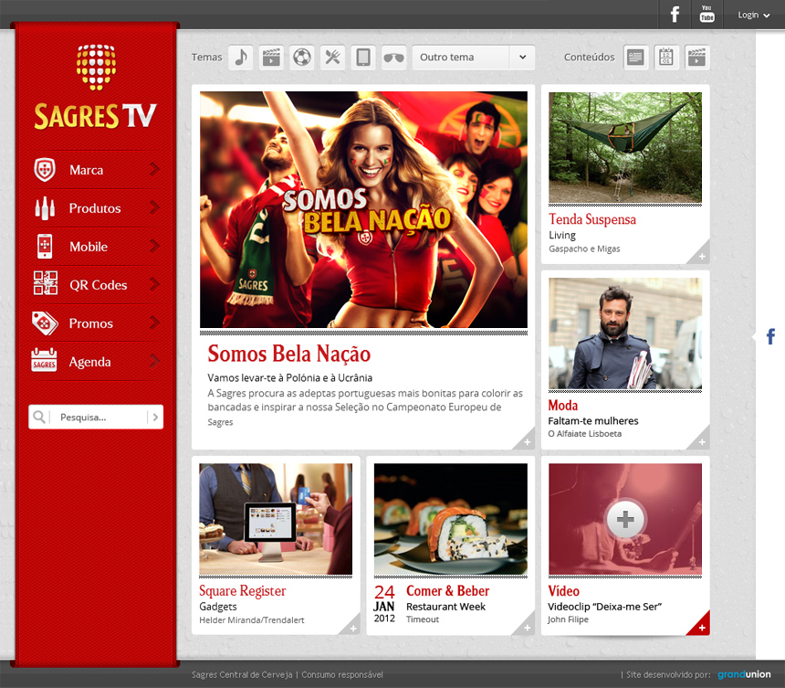Filter by food and drink utensils icon

click(x=332, y=58)
